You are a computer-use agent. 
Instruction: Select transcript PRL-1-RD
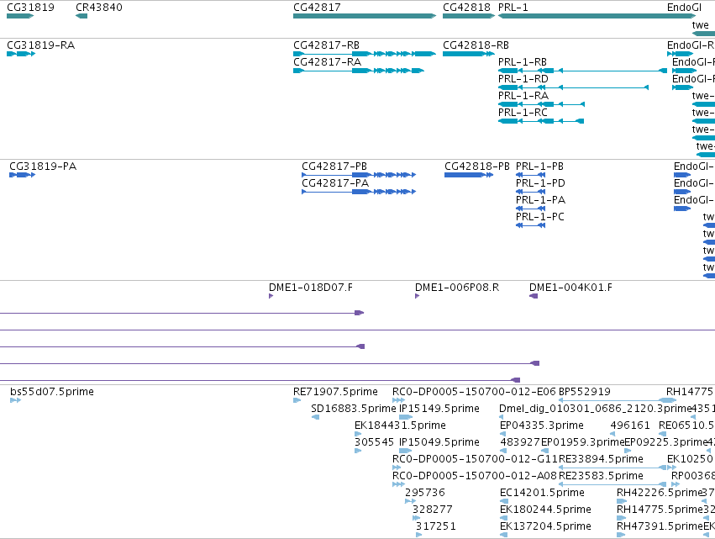(x=573, y=87)
